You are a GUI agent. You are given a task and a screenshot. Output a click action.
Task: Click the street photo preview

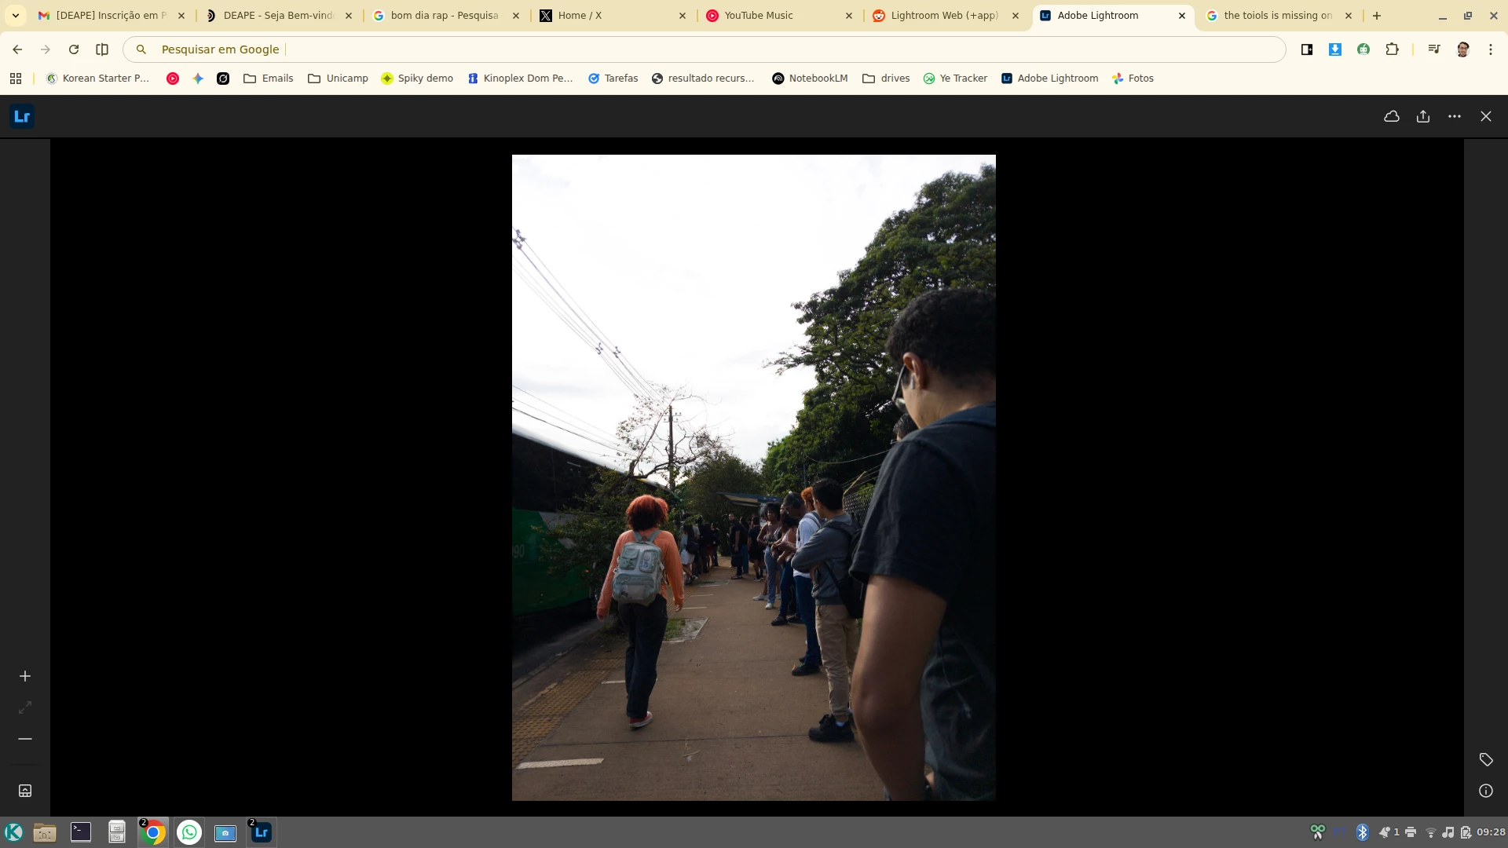pos(753,477)
